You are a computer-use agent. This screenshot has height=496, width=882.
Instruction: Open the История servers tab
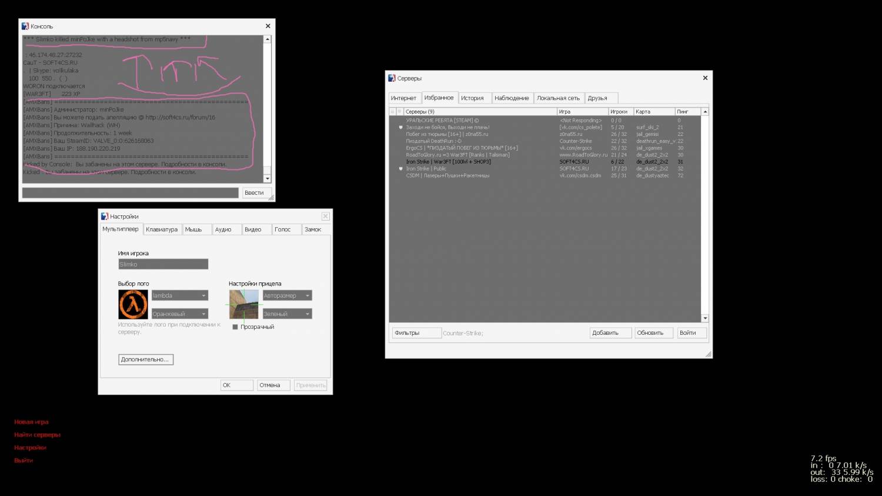(x=472, y=98)
